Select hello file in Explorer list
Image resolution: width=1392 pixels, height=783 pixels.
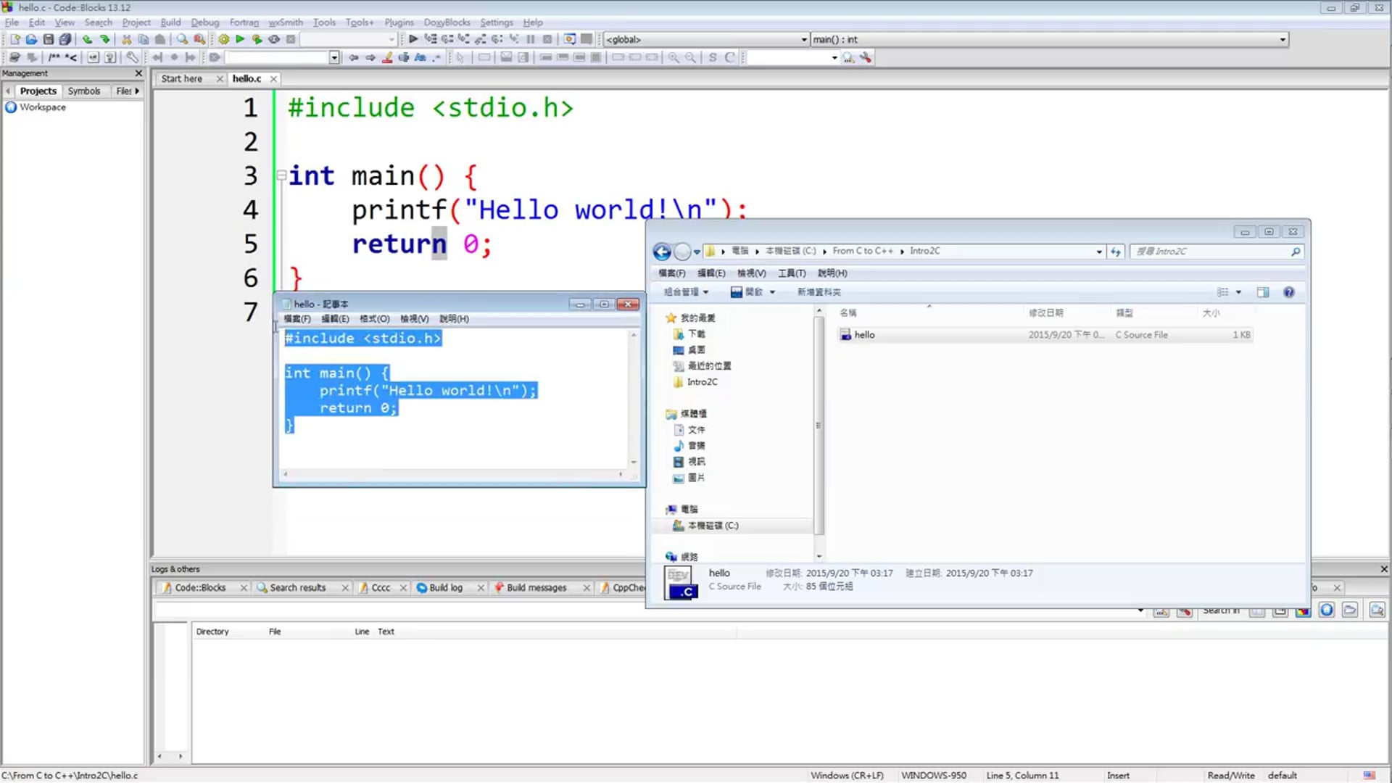[x=864, y=335]
